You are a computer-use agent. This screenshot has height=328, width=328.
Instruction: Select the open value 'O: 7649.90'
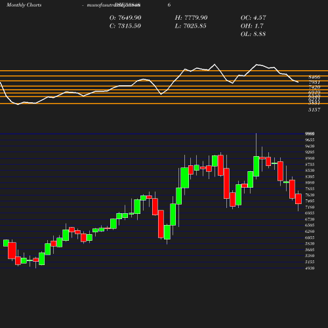click(x=125, y=18)
